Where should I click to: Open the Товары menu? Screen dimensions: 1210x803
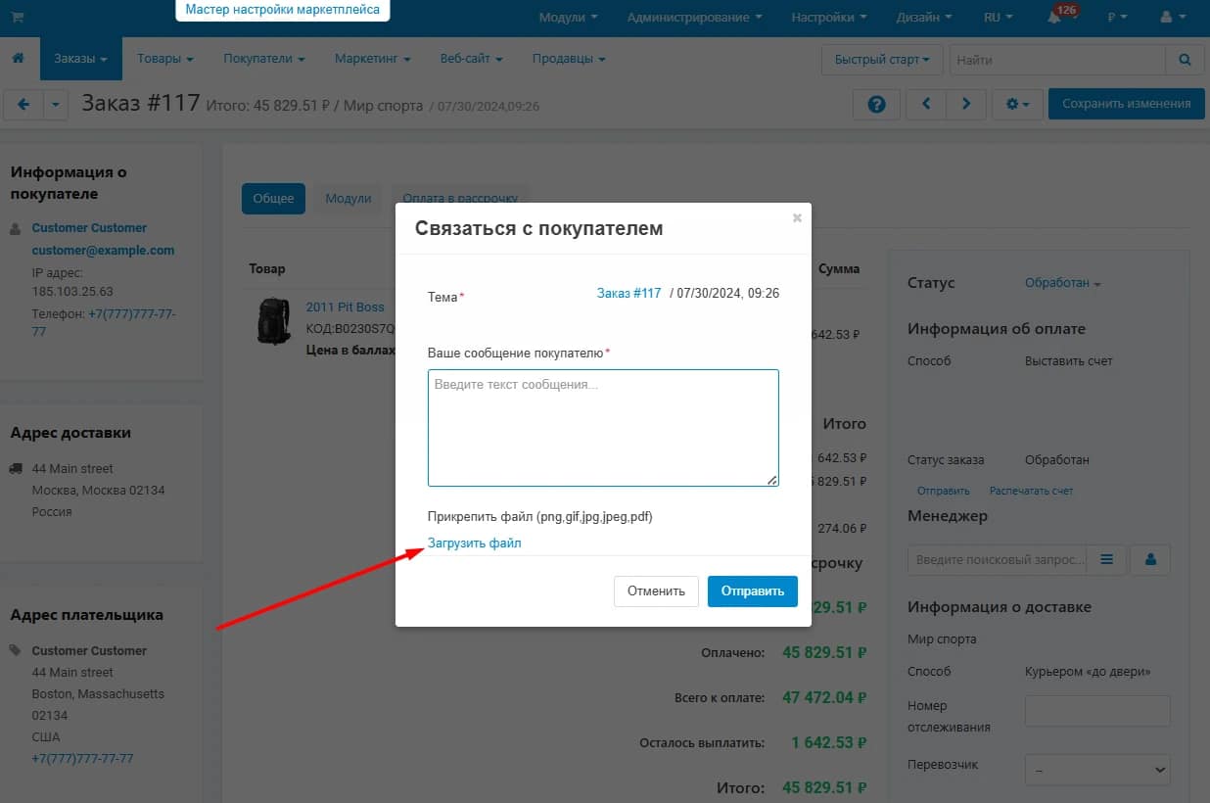pyautogui.click(x=164, y=59)
